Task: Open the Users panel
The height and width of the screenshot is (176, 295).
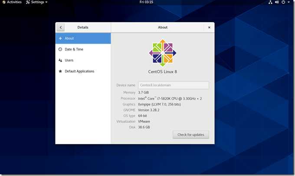Action: 83,60
